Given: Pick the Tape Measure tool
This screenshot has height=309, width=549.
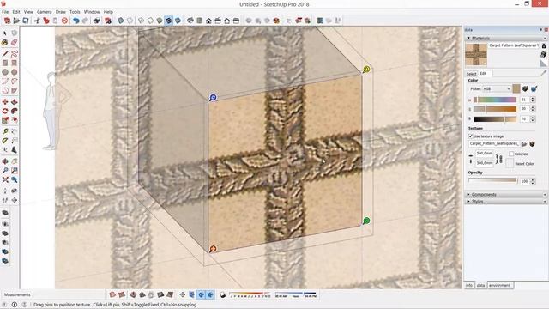Looking at the screenshot, I should (x=5, y=131).
